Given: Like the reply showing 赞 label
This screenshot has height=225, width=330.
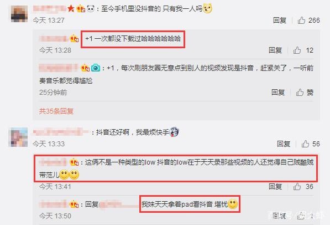Looking at the screenshot, I should pos(300,92).
